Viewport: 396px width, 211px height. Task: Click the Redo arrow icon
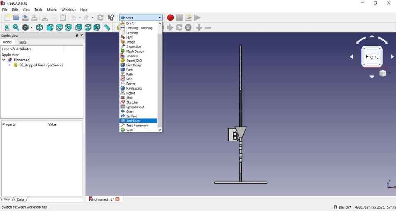click(86, 17)
